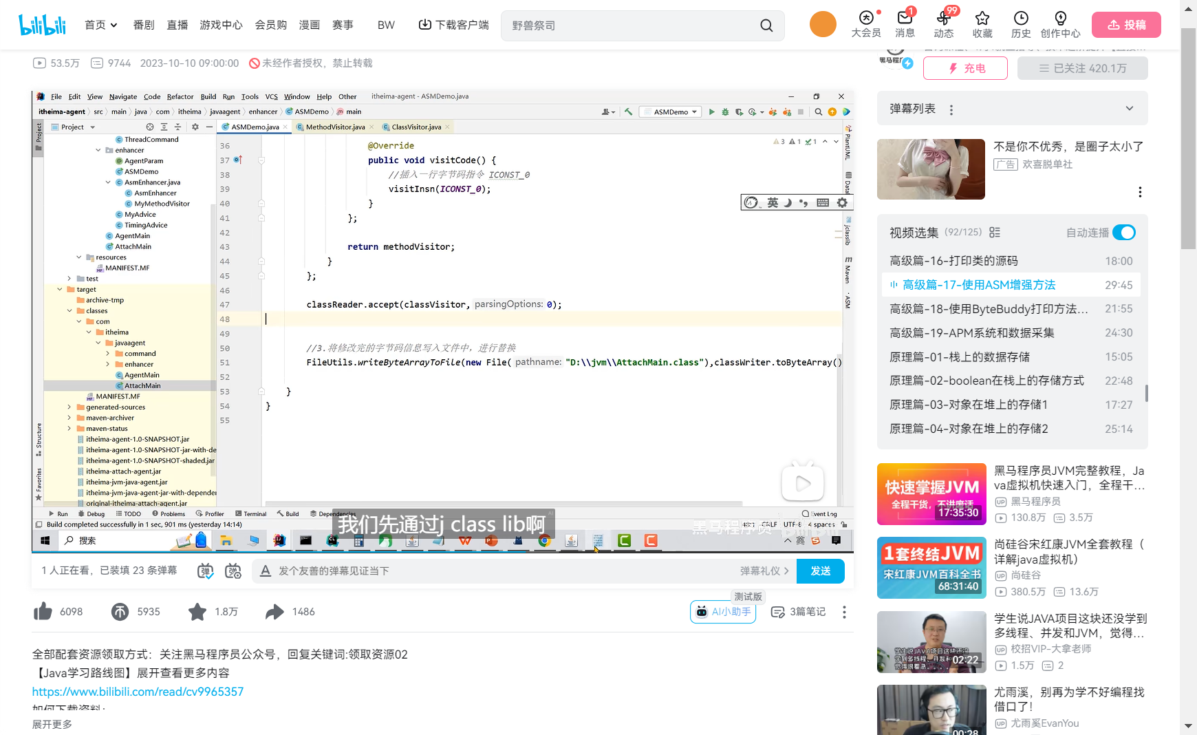Run the ASMDemo configuration via green play icon
The height and width of the screenshot is (735, 1197).
712,111
